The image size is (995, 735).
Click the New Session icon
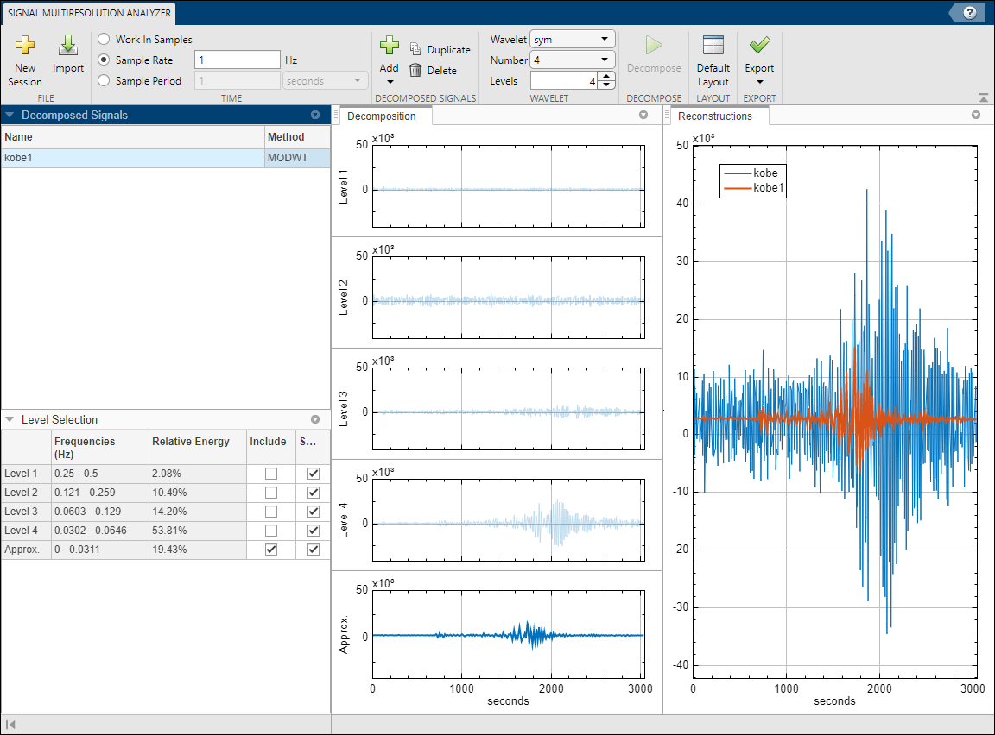click(25, 47)
